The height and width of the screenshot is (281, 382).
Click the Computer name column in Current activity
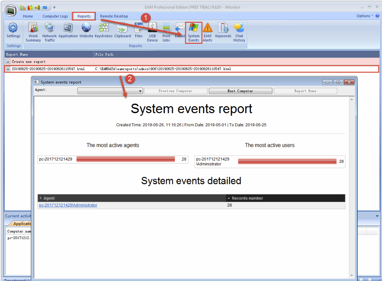19,231
